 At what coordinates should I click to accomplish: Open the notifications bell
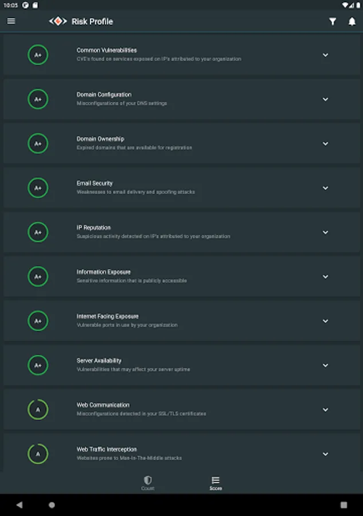(x=352, y=21)
